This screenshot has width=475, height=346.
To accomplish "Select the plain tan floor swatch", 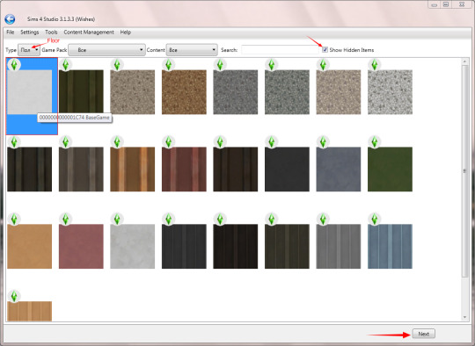I will pyautogui.click(x=29, y=246).
